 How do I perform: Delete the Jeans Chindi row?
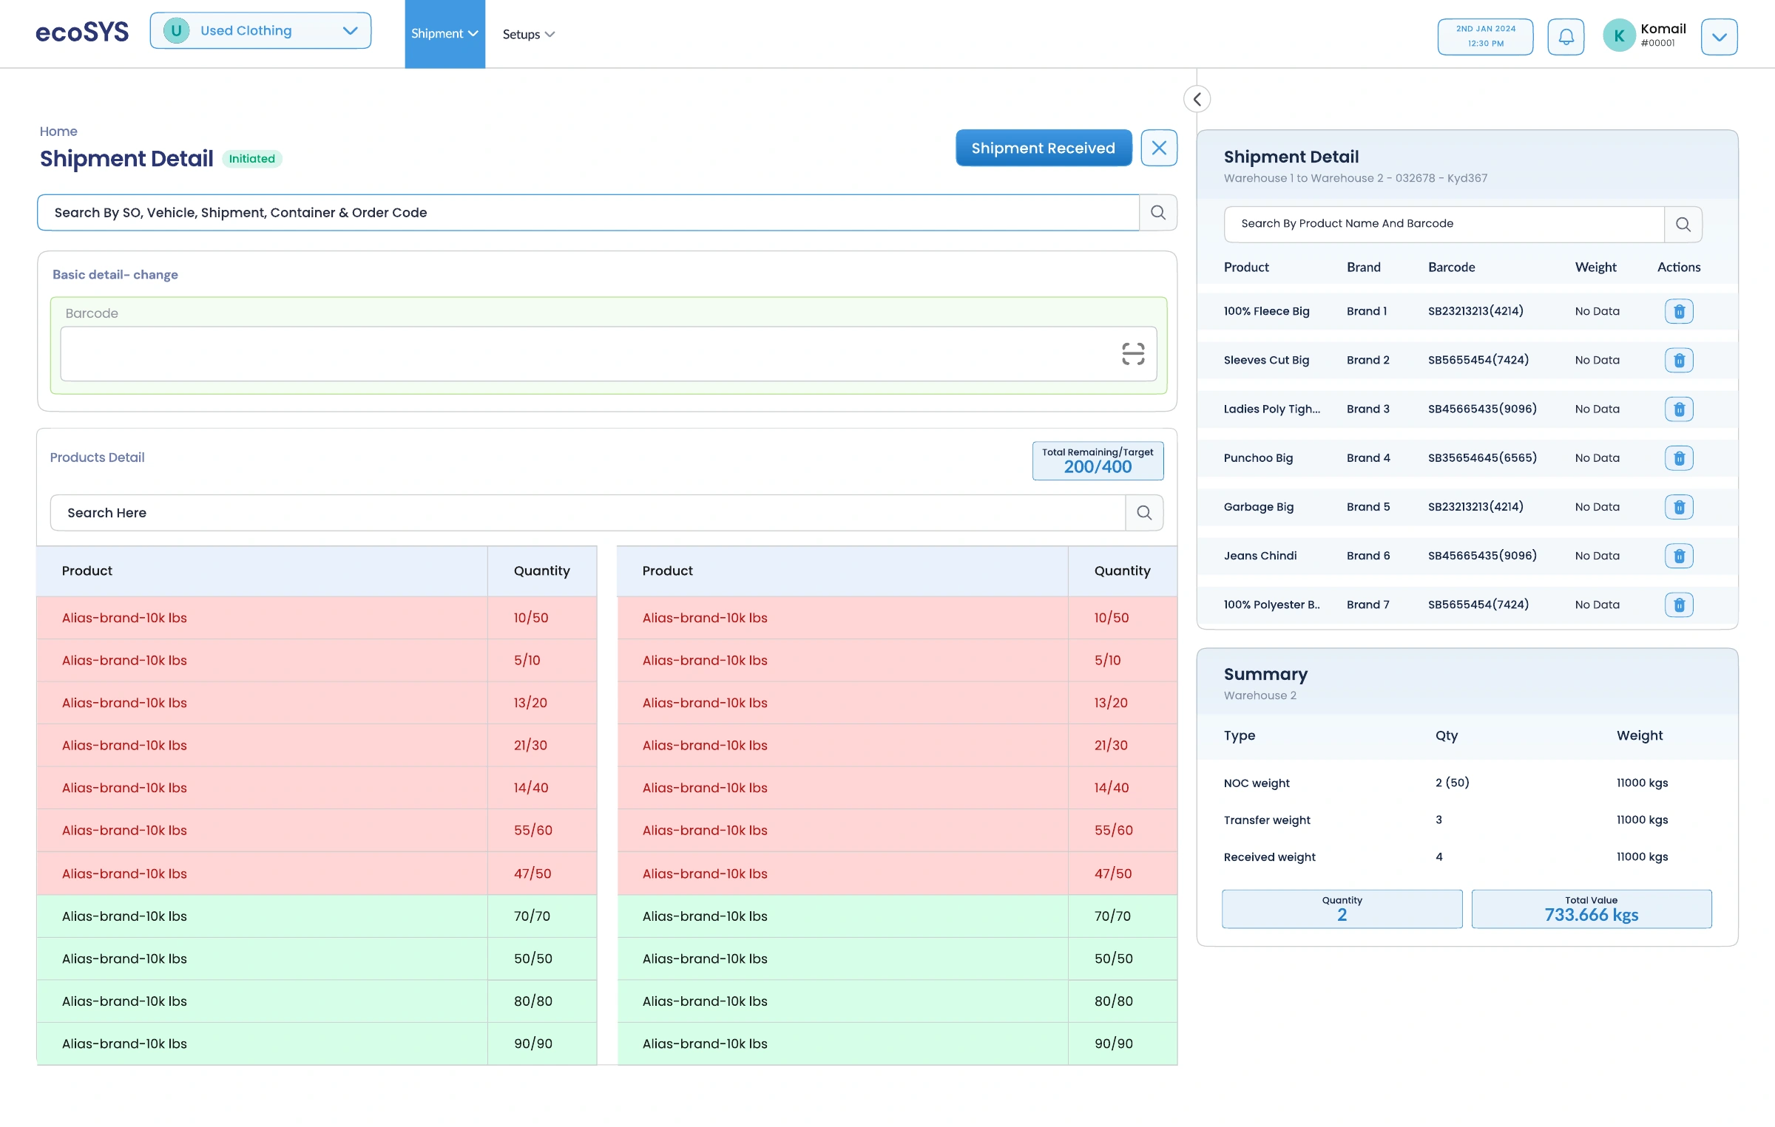tap(1679, 556)
